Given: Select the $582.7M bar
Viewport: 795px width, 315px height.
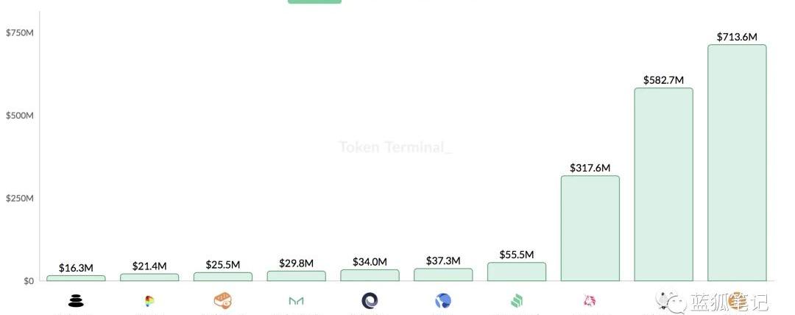Looking at the screenshot, I should (663, 185).
